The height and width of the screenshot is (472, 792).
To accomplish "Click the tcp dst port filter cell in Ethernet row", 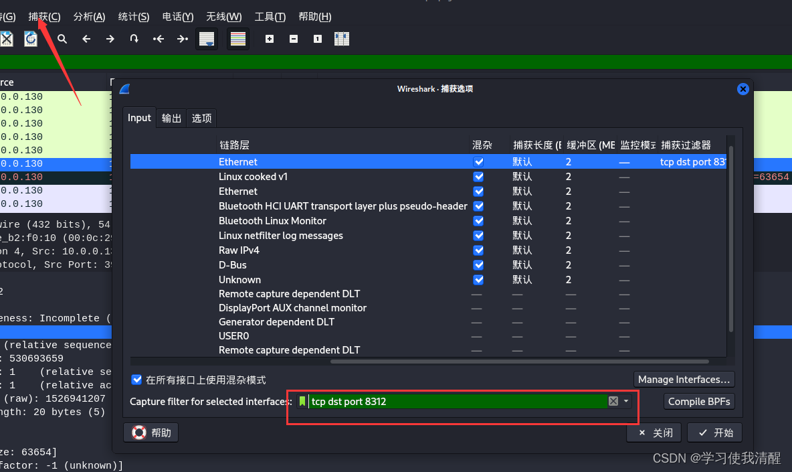I will point(692,162).
